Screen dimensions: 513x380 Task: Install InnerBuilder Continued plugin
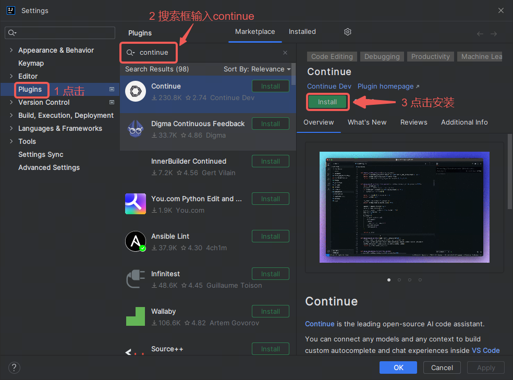click(270, 162)
